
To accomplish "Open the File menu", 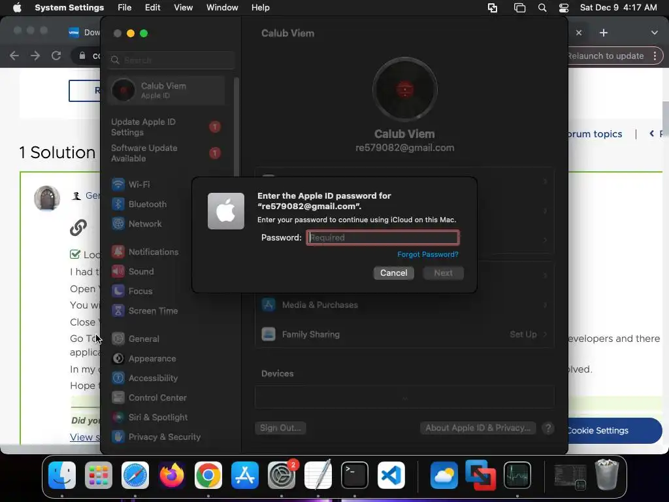I will click(125, 8).
